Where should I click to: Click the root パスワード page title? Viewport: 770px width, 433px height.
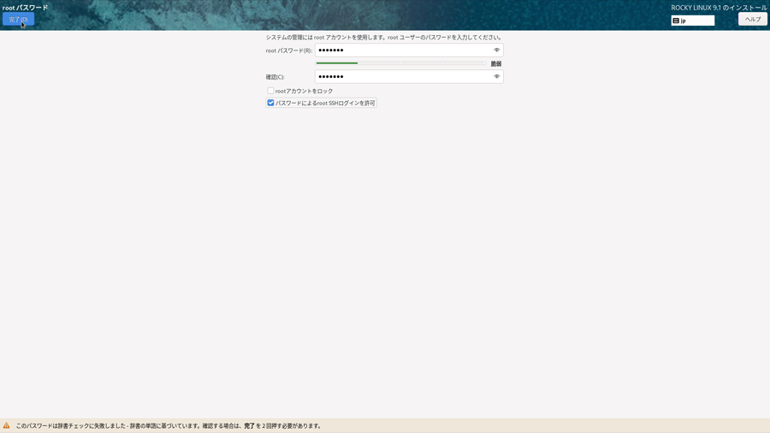[x=26, y=8]
